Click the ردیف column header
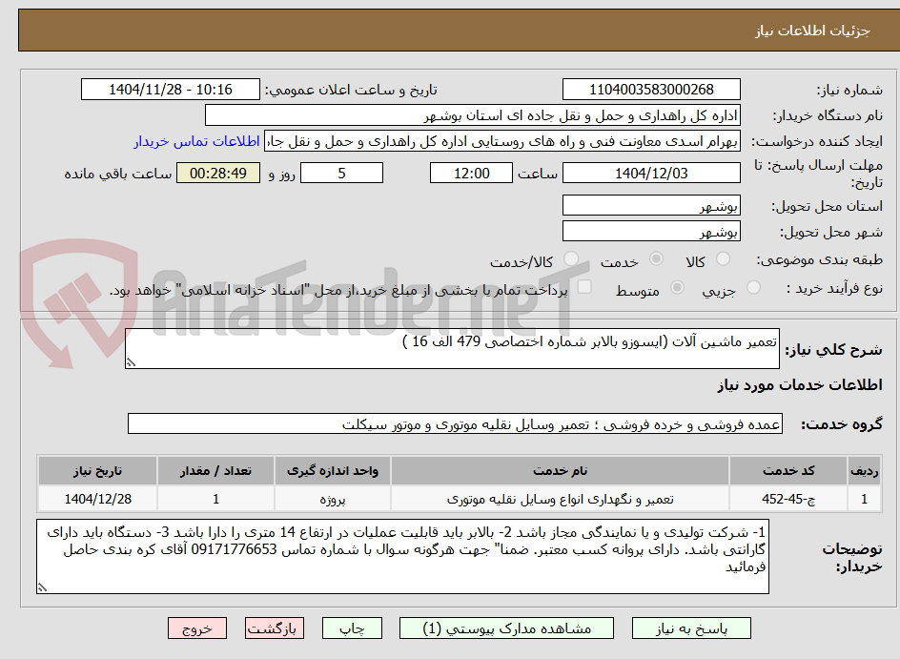 864,471
